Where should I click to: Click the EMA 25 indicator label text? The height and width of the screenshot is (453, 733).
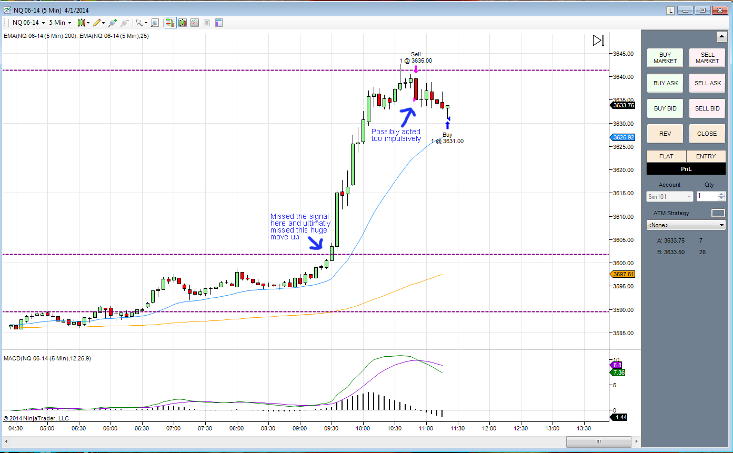pos(114,36)
